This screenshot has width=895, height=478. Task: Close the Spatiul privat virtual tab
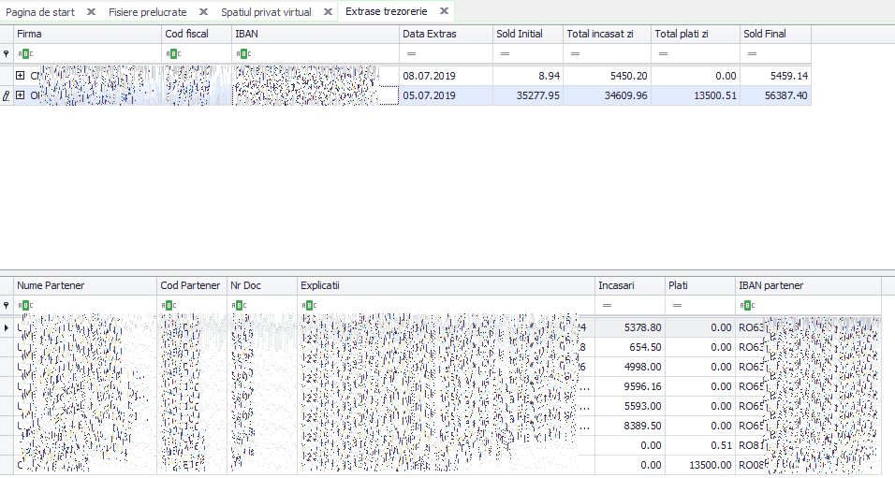328,11
